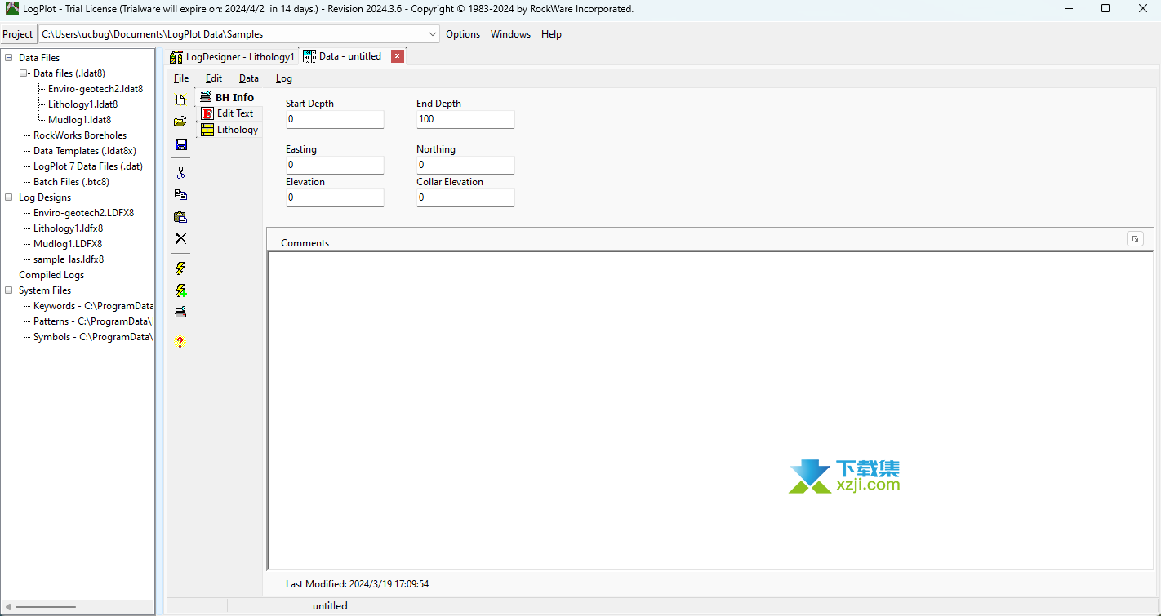Open the Help menu
The image size is (1161, 616).
pyautogui.click(x=551, y=34)
